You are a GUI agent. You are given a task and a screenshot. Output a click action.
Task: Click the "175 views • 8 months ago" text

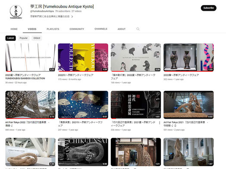click(69, 79)
